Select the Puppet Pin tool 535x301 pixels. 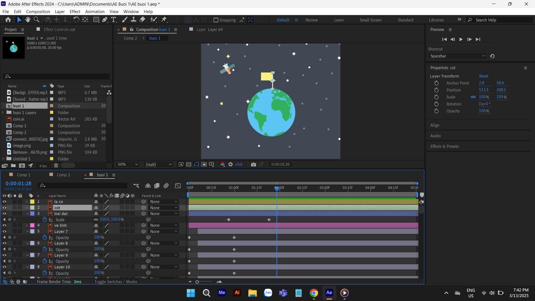tap(164, 20)
